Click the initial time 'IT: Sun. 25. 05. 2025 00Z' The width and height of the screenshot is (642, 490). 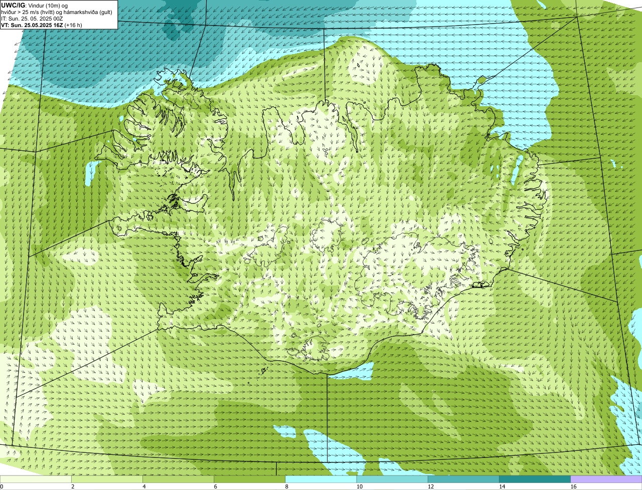point(32,19)
